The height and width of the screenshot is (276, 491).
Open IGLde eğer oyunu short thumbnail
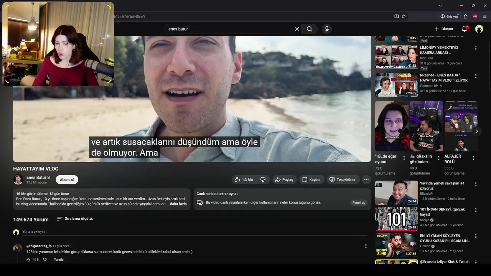pyautogui.click(x=392, y=126)
